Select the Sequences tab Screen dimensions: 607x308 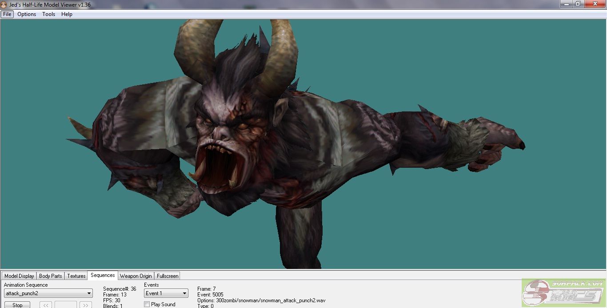coord(103,276)
